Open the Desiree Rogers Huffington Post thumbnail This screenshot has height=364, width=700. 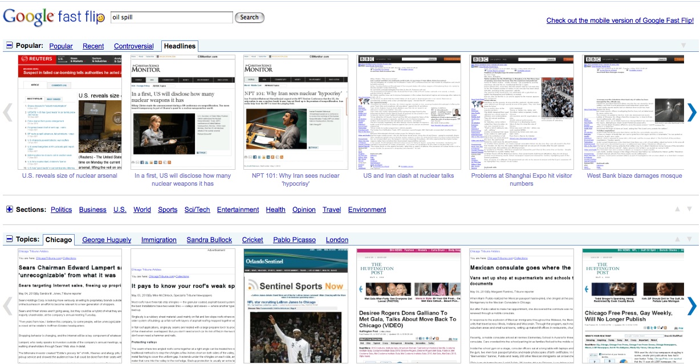coord(408,306)
